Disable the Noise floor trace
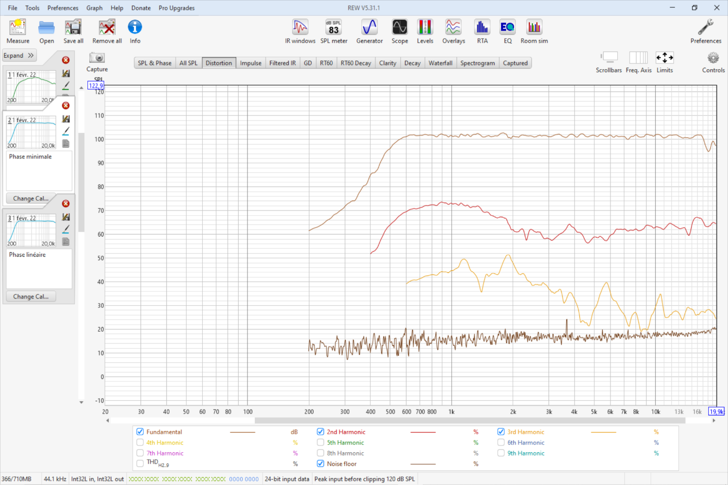The image size is (728, 485). pyautogui.click(x=320, y=464)
